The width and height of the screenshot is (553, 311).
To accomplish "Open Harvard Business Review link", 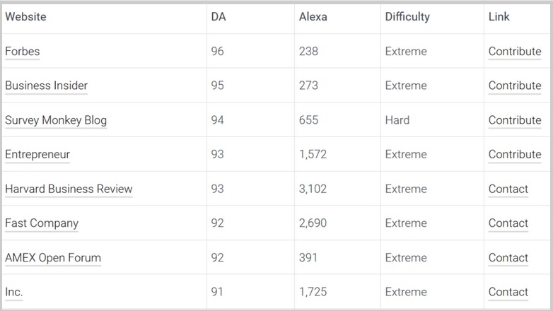I will point(69,189).
